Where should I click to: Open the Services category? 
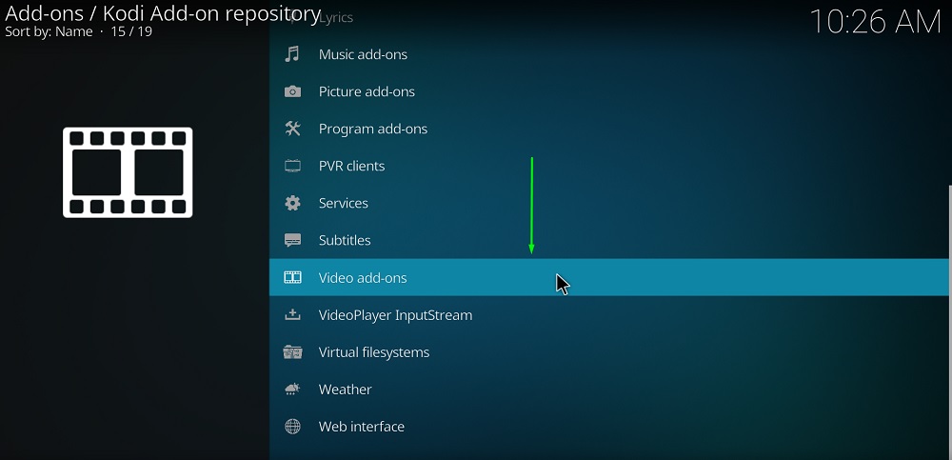coord(609,203)
